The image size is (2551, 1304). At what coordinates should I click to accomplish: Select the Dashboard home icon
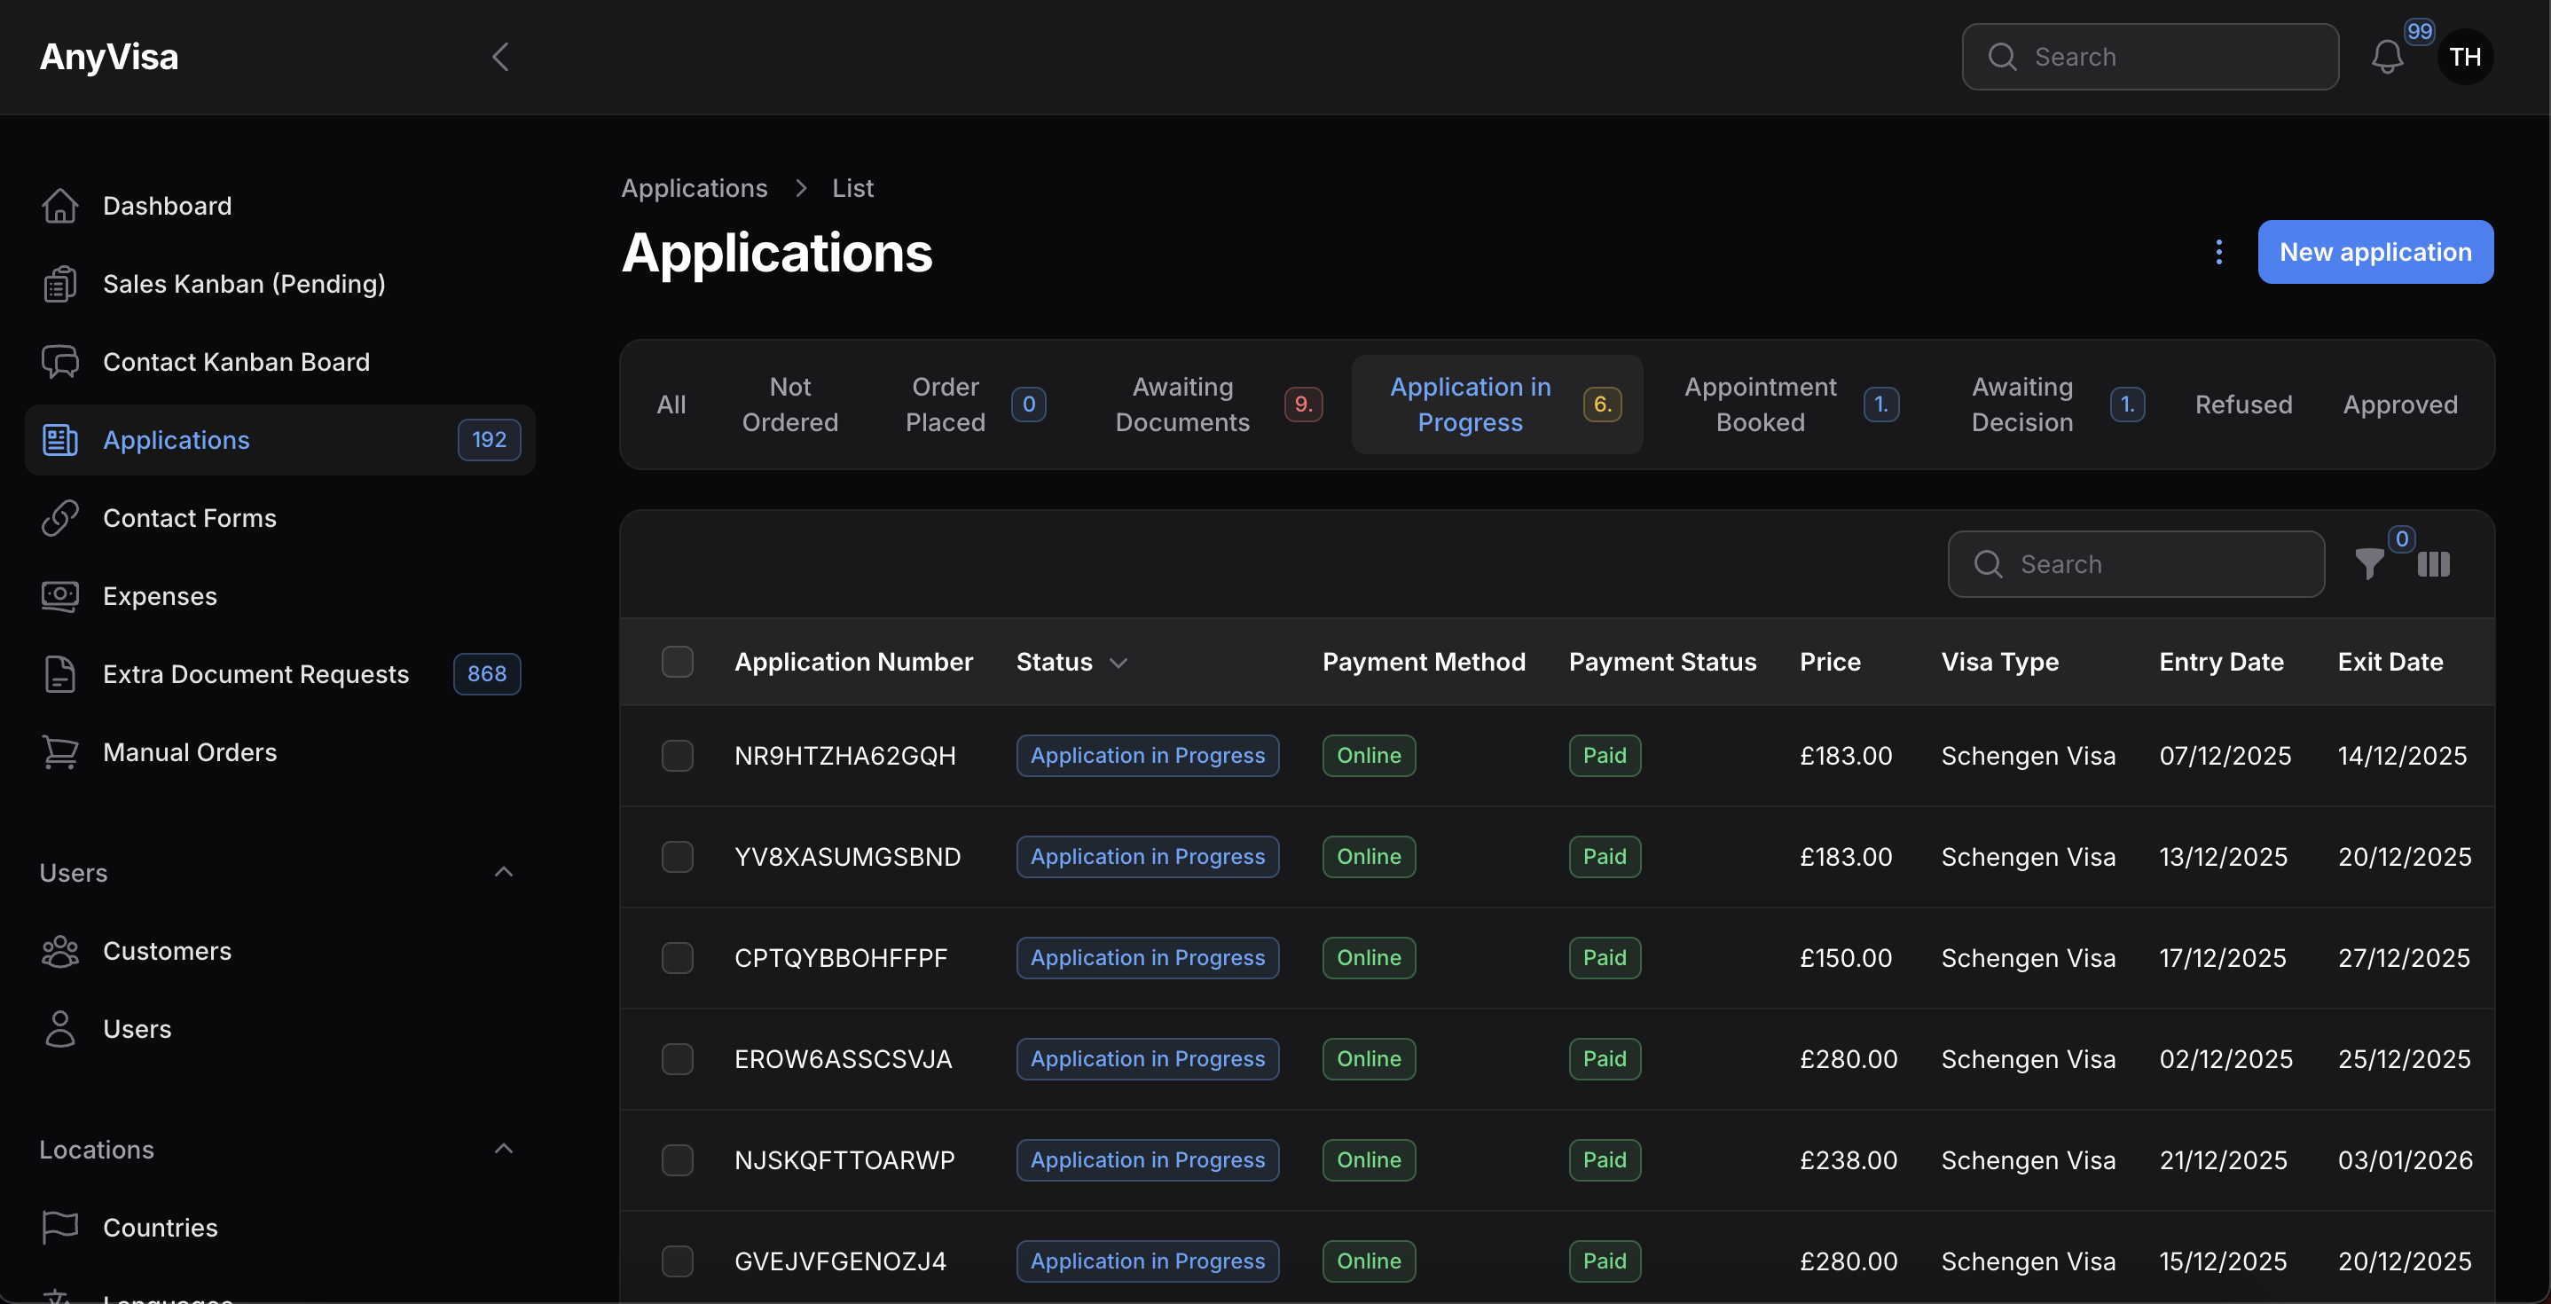[59, 205]
